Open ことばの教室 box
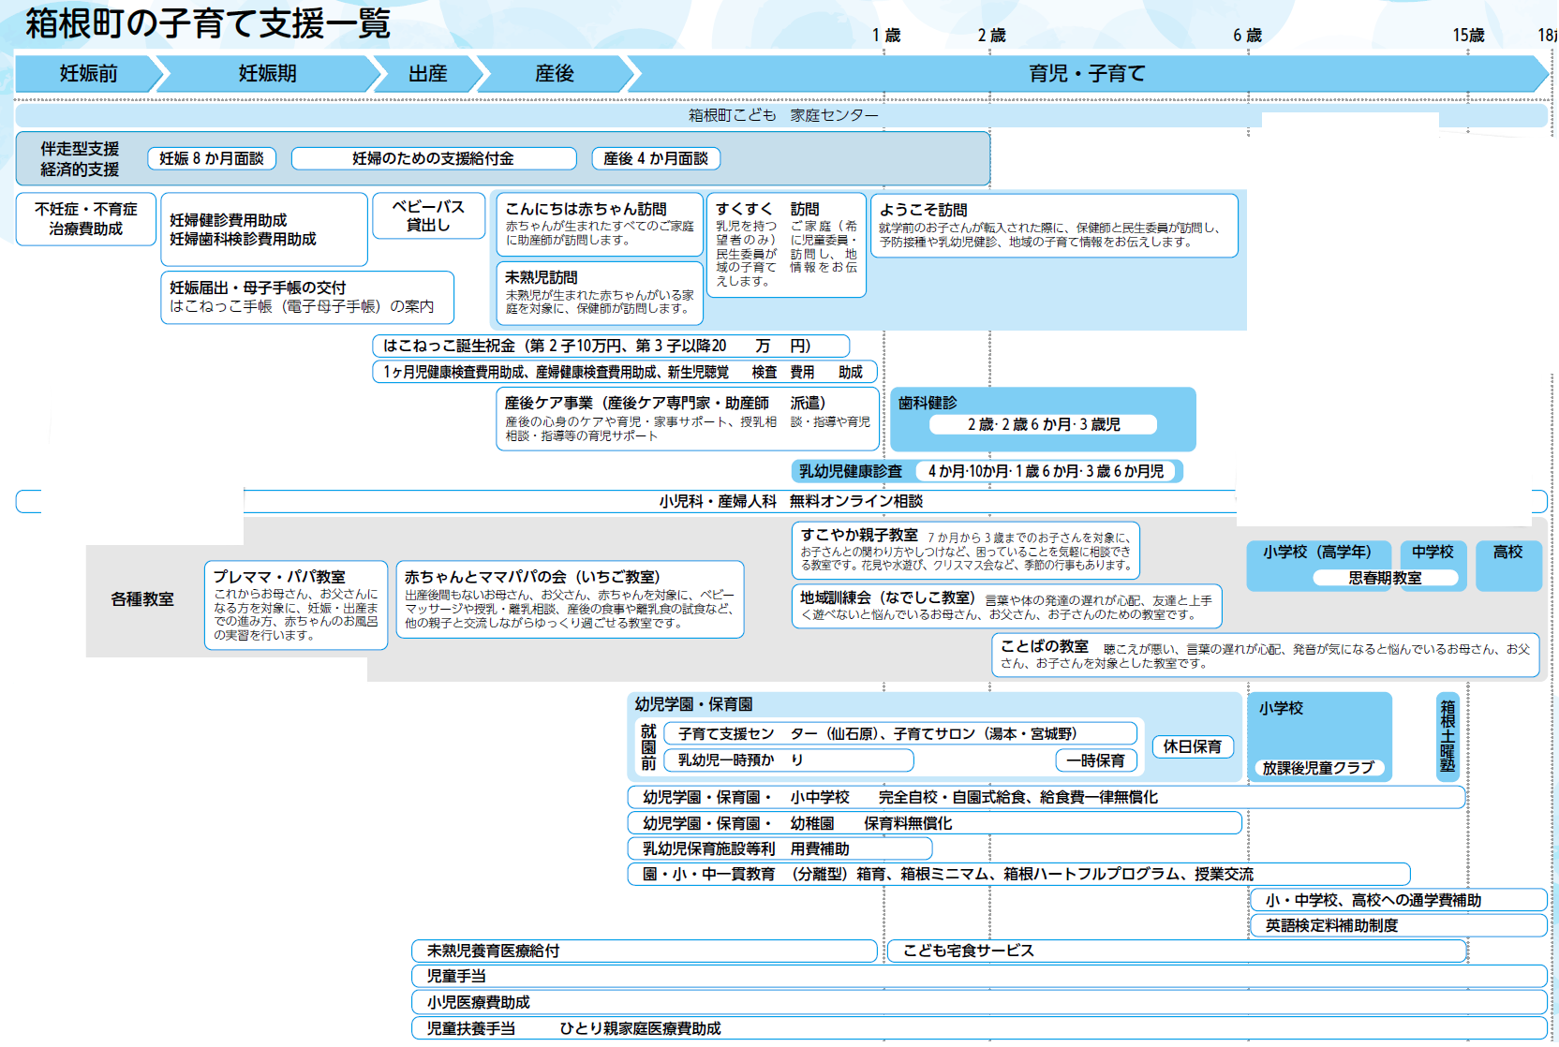This screenshot has width=1559, height=1047. [1266, 655]
